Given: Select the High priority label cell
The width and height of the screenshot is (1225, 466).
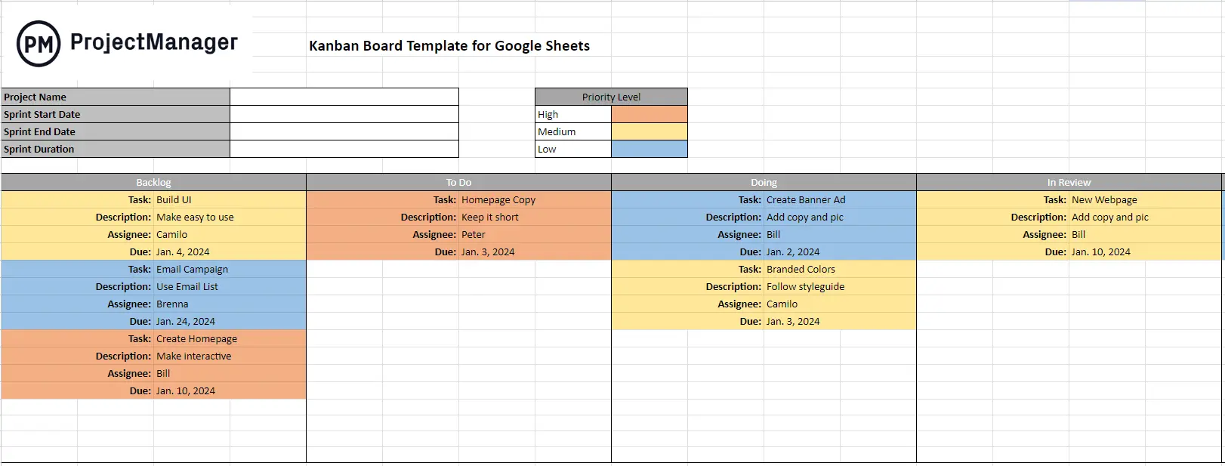Looking at the screenshot, I should [573, 114].
